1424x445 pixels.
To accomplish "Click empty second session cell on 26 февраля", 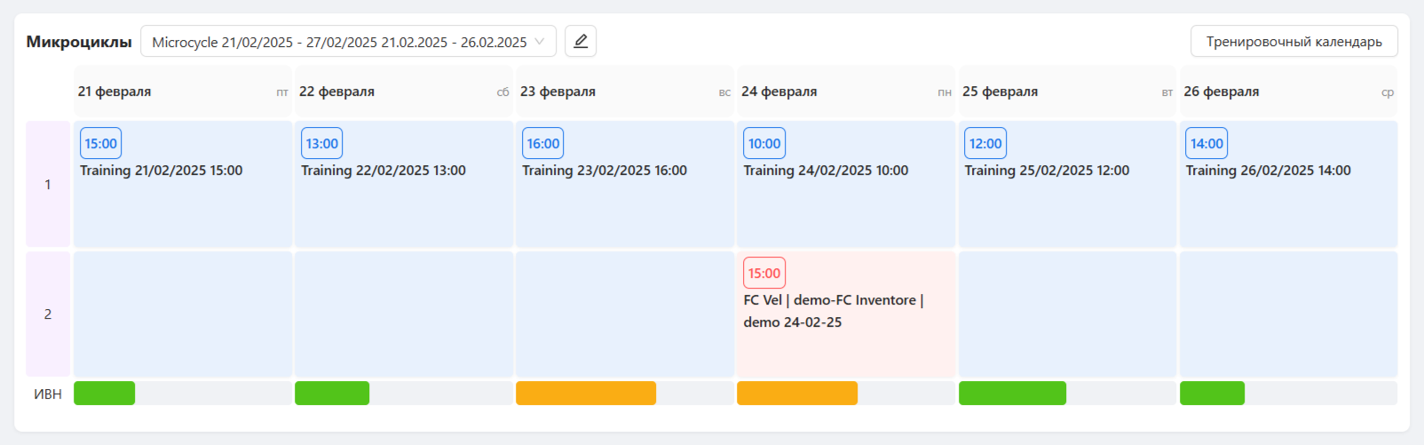I will pyautogui.click(x=1288, y=314).
